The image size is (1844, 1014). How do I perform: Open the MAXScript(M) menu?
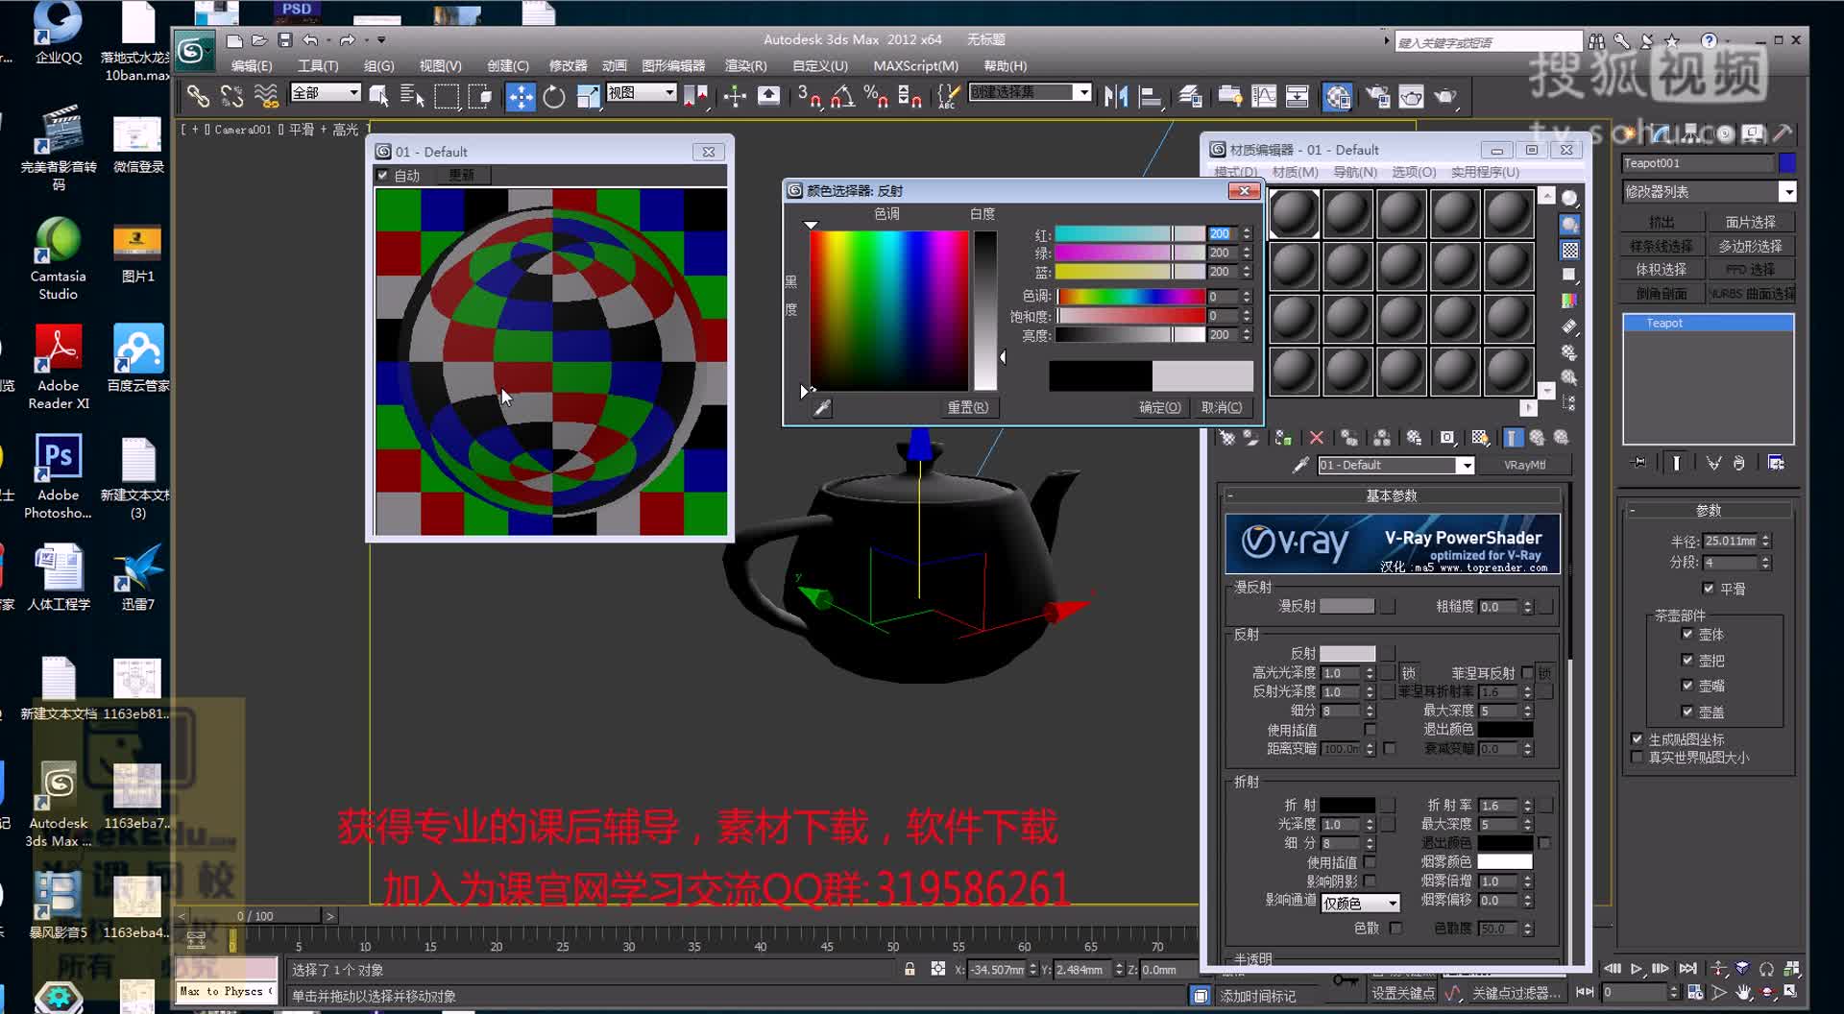(915, 65)
